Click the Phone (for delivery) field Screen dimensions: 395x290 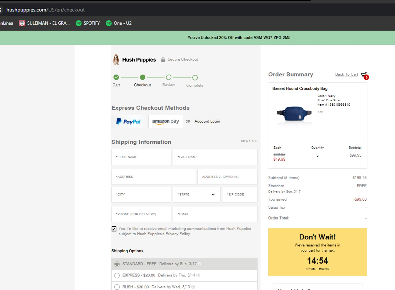click(x=141, y=214)
